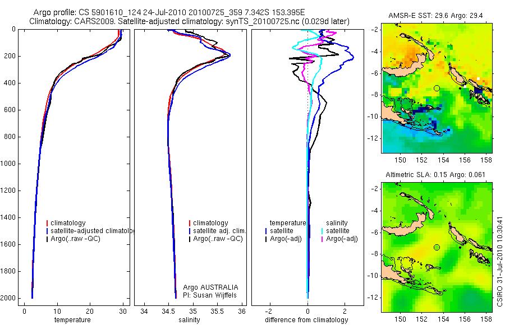Click the 154 longitude tick under SST map
Image resolution: width=505 pixels, height=325 pixels.
coord(443,160)
